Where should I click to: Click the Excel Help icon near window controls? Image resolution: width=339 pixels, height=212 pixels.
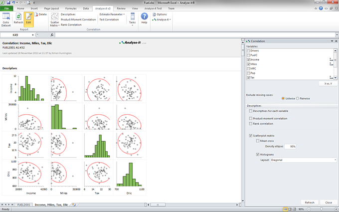coord(321,8)
